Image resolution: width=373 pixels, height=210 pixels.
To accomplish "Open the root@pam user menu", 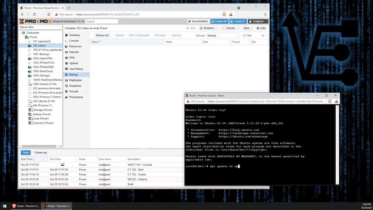I will [x=258, y=22].
